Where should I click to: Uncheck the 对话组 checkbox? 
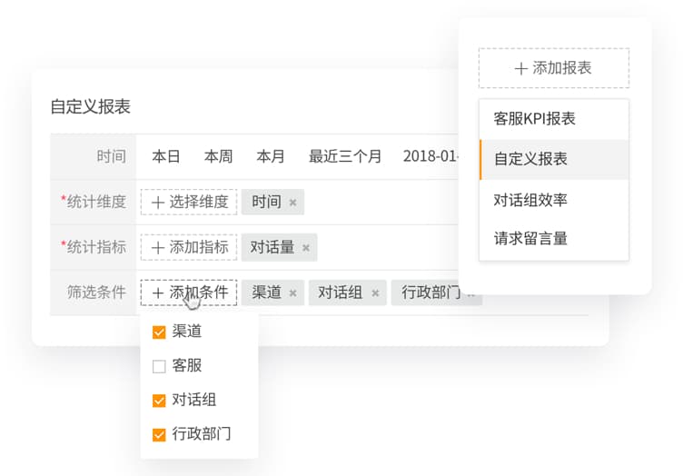click(x=159, y=401)
